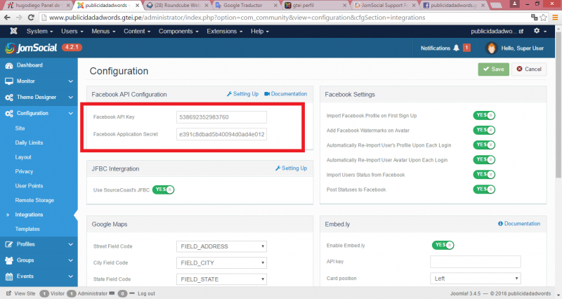Open JFBC Setting Up link
Viewport: 562px width, 299px height.
[291, 168]
